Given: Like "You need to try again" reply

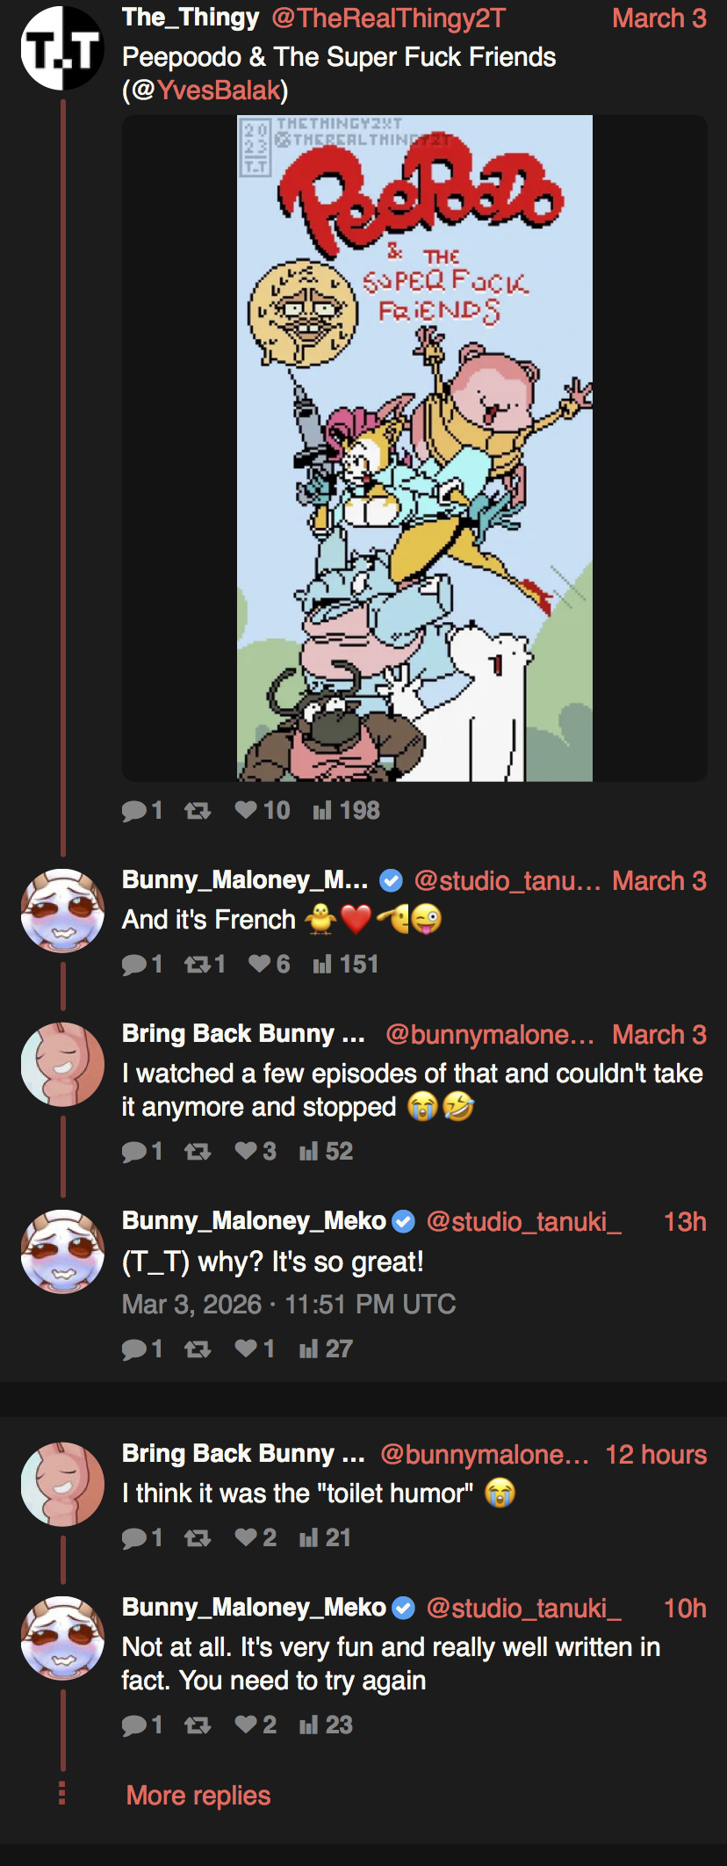Looking at the screenshot, I should pyautogui.click(x=246, y=1725).
